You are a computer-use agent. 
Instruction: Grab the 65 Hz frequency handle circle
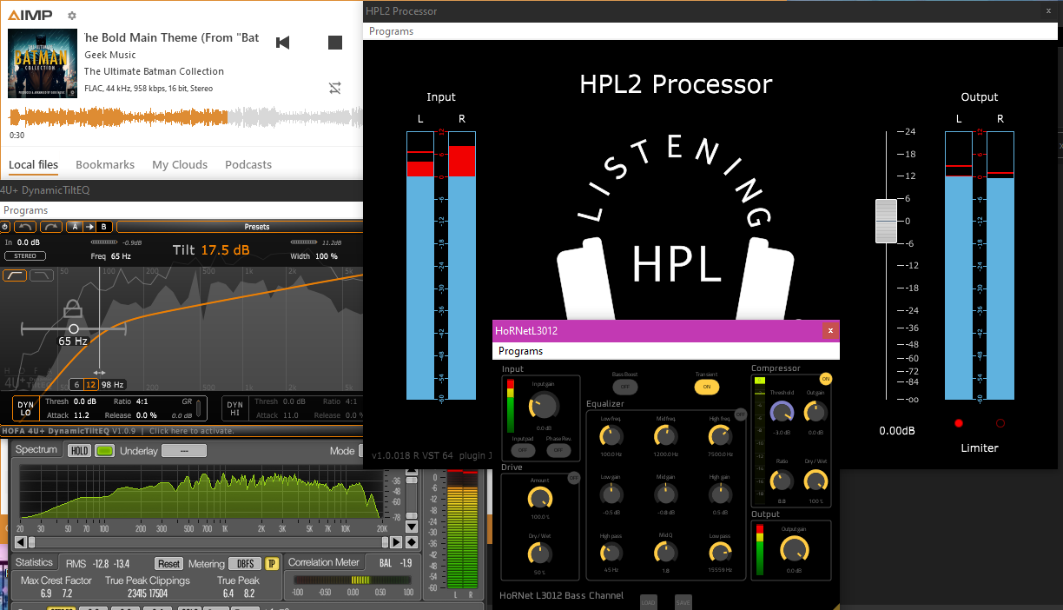[x=73, y=328]
